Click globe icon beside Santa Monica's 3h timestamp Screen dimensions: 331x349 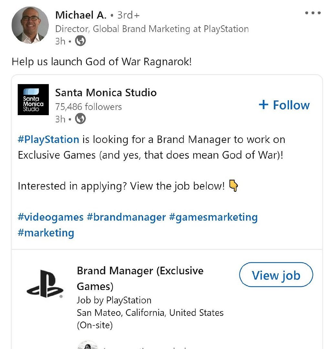coord(80,119)
